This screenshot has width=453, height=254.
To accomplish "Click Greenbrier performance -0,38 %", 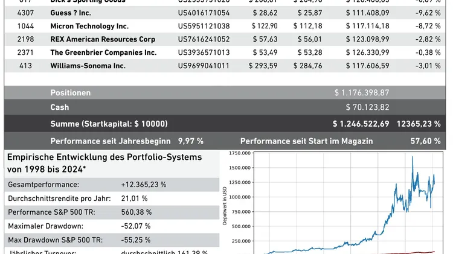I will pyautogui.click(x=428, y=52).
